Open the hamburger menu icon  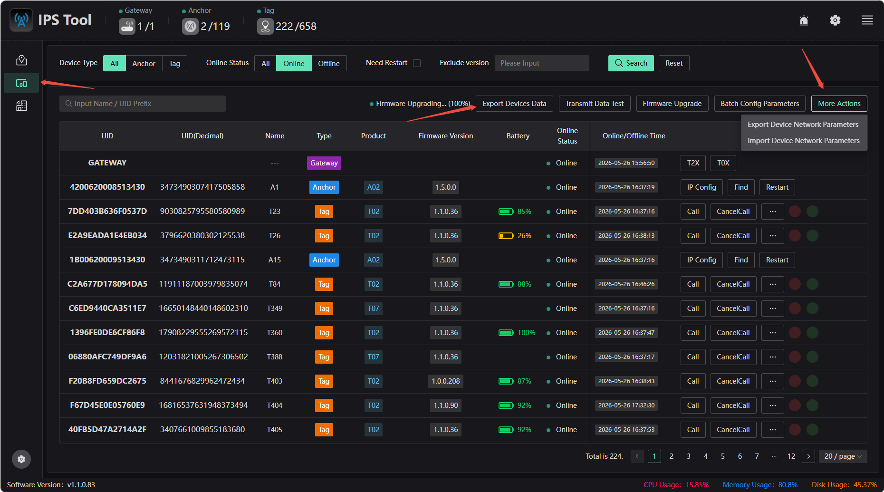[x=867, y=20]
